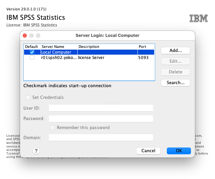Click into the Password field
The width and height of the screenshot is (215, 179).
101,119
